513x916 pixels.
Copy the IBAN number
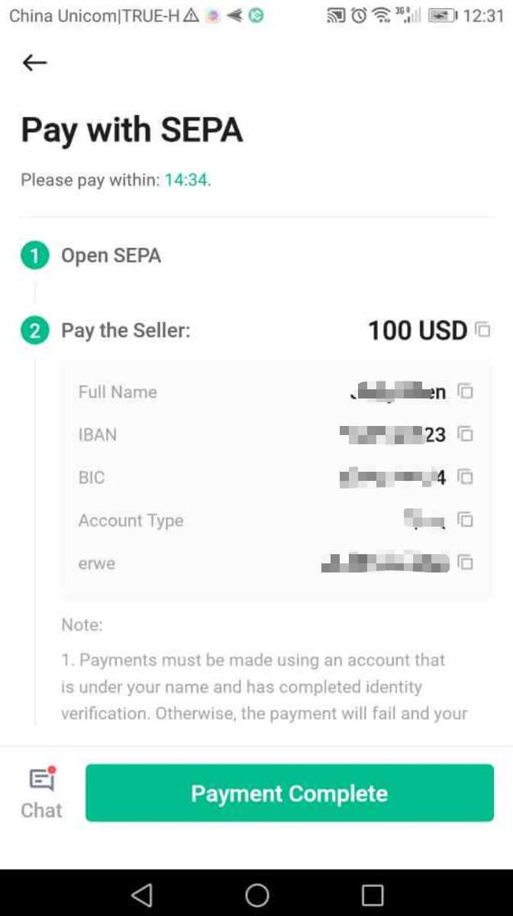(466, 434)
